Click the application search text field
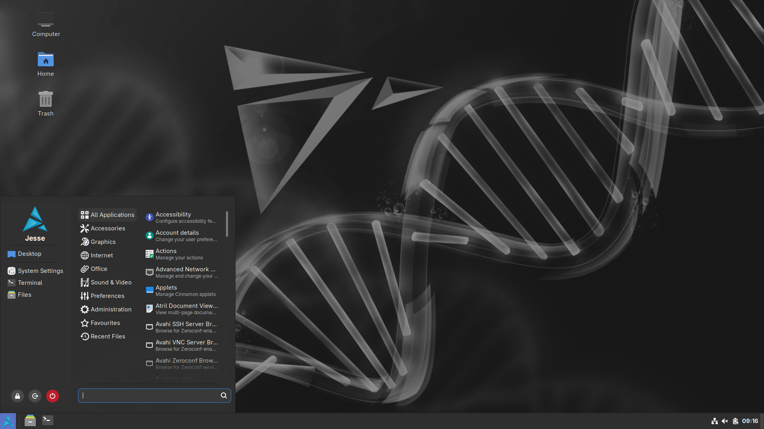 [x=154, y=396]
